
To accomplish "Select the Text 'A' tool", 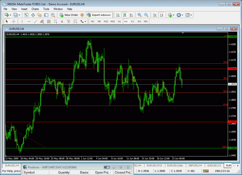I will tap(62, 21).
